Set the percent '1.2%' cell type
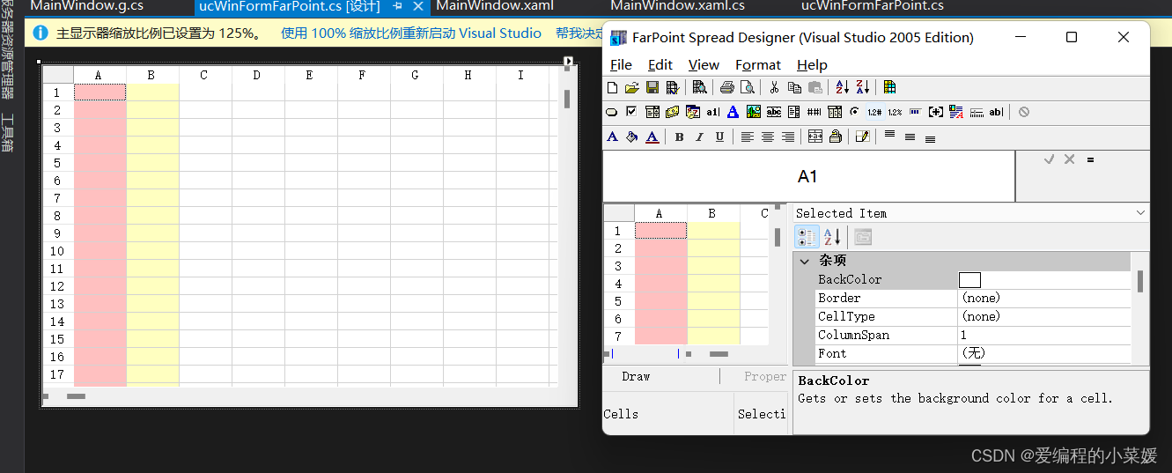 tap(895, 112)
